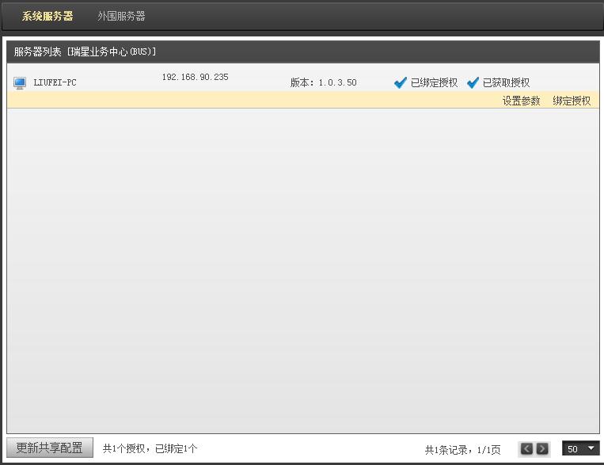Click the LIUFEI-PC computer icon
The image size is (604, 465).
pos(20,83)
